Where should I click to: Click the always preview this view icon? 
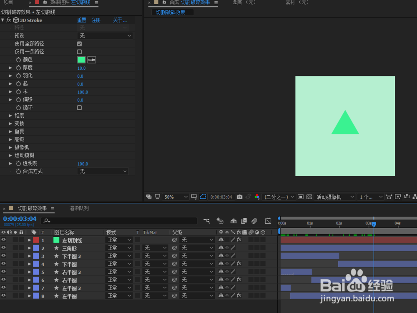pyautogui.click(x=149, y=197)
